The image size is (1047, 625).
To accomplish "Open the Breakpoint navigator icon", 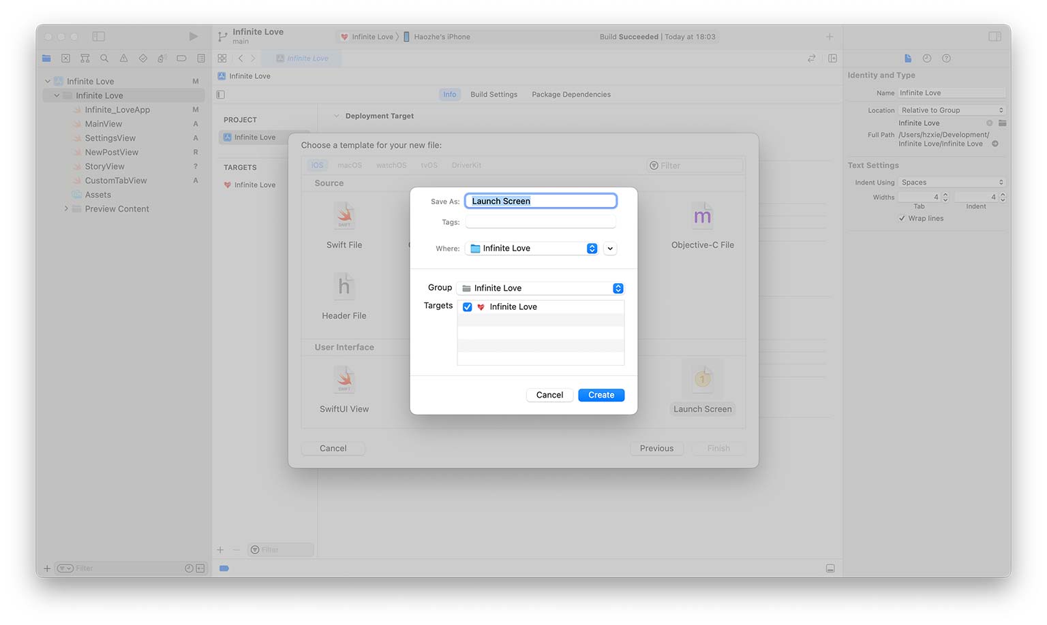I will click(x=181, y=59).
